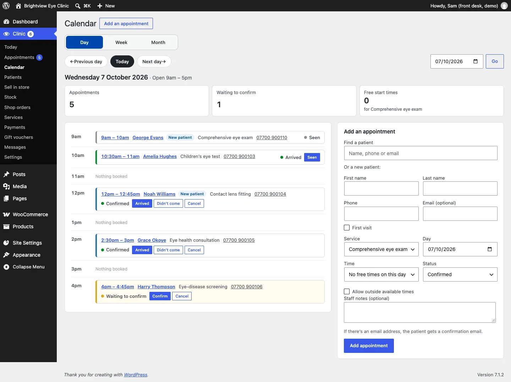Open the Status dropdown
Viewport: 511px width, 382px height.
coord(460,274)
